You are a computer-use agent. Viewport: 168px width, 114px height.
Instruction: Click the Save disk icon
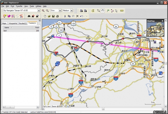coord(53,16)
